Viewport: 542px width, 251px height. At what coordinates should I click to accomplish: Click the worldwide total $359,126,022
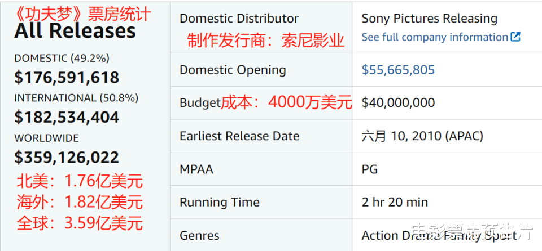pos(67,158)
